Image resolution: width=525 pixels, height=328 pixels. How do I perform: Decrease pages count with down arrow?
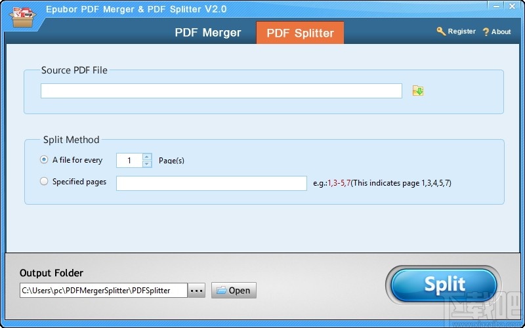[147, 164]
